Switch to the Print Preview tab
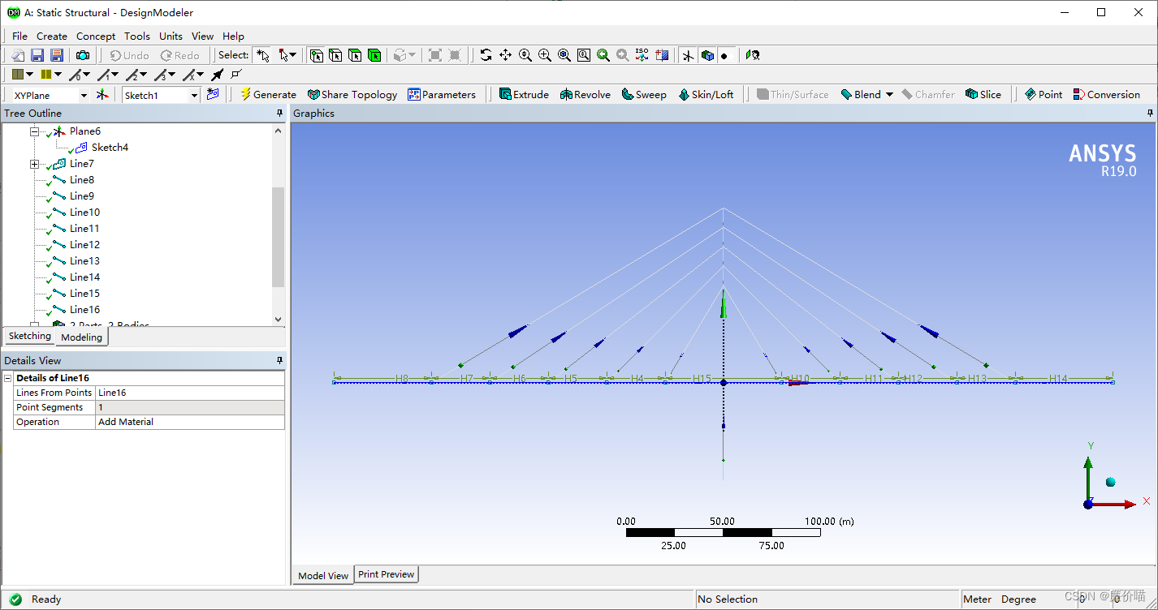Image resolution: width=1158 pixels, height=610 pixels. pos(387,574)
